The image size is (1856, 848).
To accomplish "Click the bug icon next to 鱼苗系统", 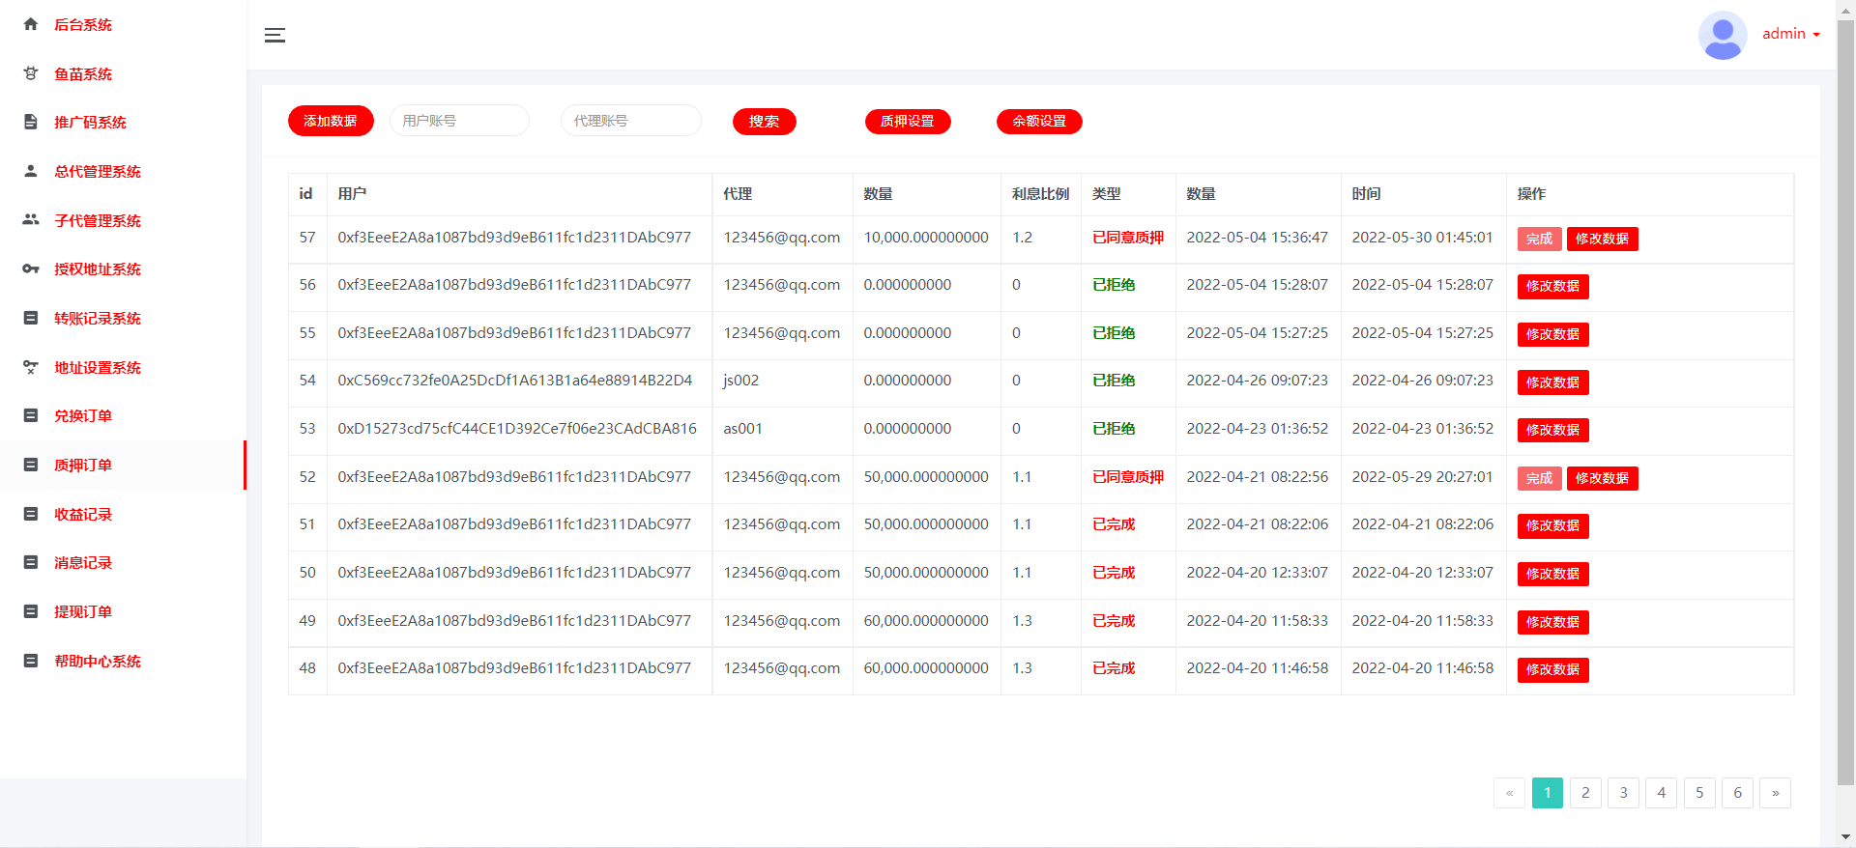I will pos(31,73).
